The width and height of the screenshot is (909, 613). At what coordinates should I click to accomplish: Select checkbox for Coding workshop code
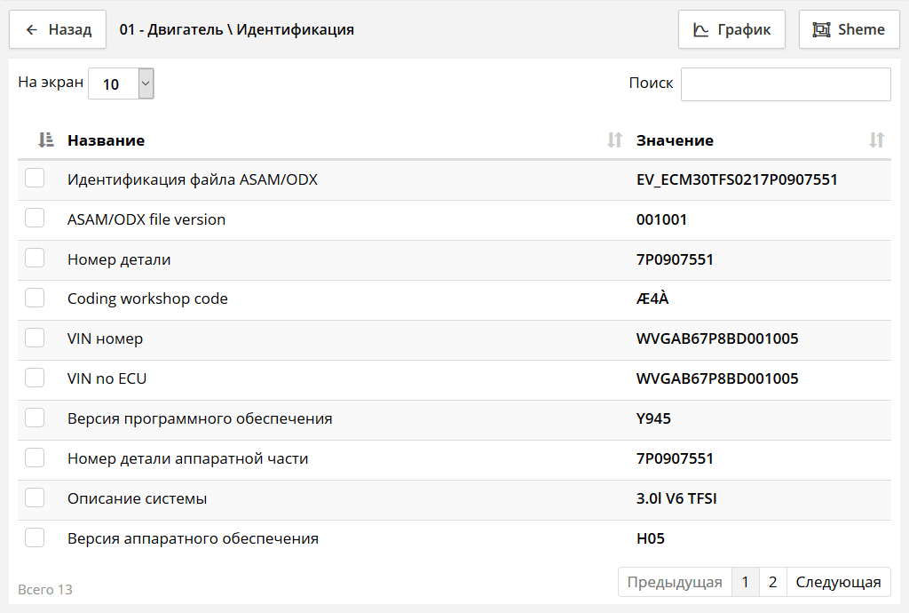[x=35, y=299]
